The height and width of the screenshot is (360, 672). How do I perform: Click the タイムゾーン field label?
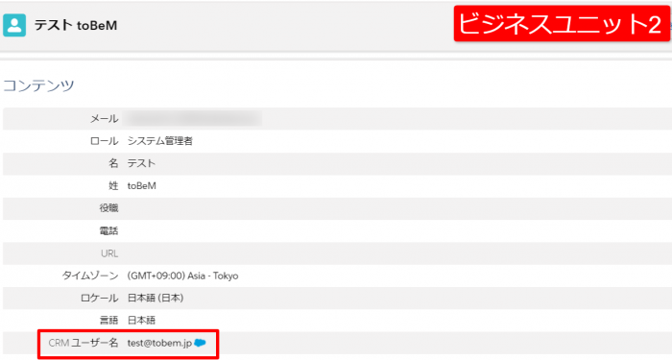click(x=90, y=276)
